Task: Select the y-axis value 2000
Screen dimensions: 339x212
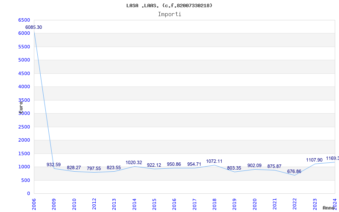Action: [24, 140]
